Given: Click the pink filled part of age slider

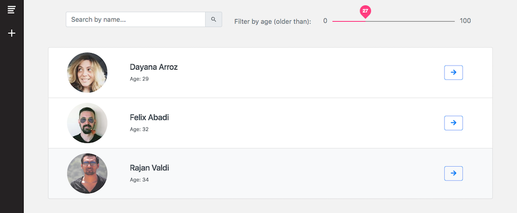Looking at the screenshot, I should tap(348, 21).
